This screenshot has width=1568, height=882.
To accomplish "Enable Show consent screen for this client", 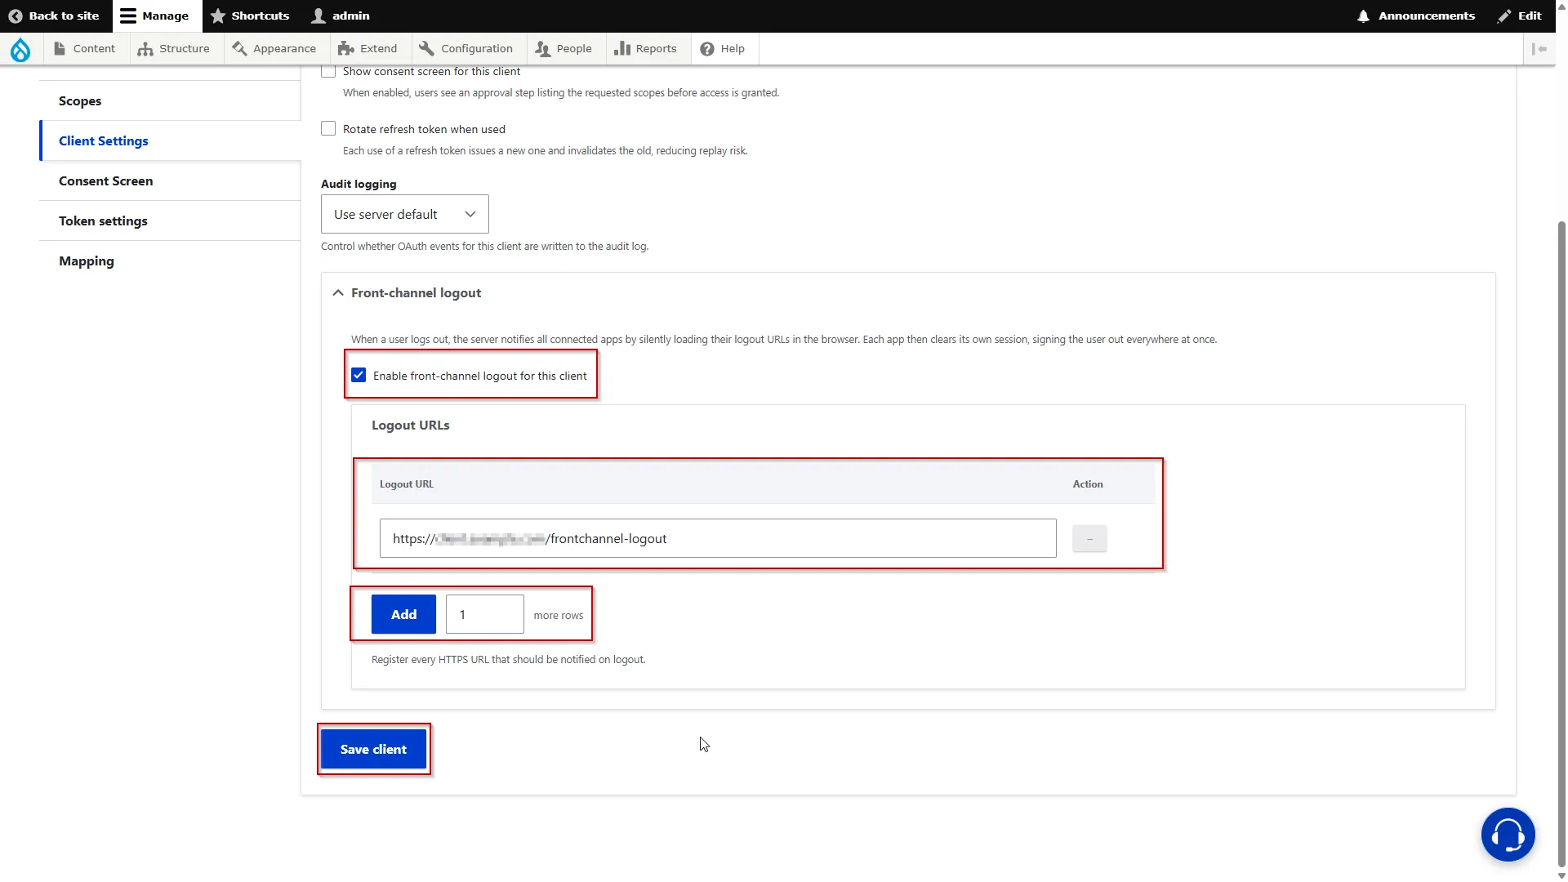I will pyautogui.click(x=328, y=71).
